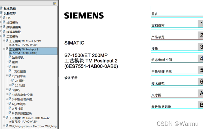203x129 pixels.
Task: Expand the 数字量模块 bookmark node
Action: click(1, 27)
